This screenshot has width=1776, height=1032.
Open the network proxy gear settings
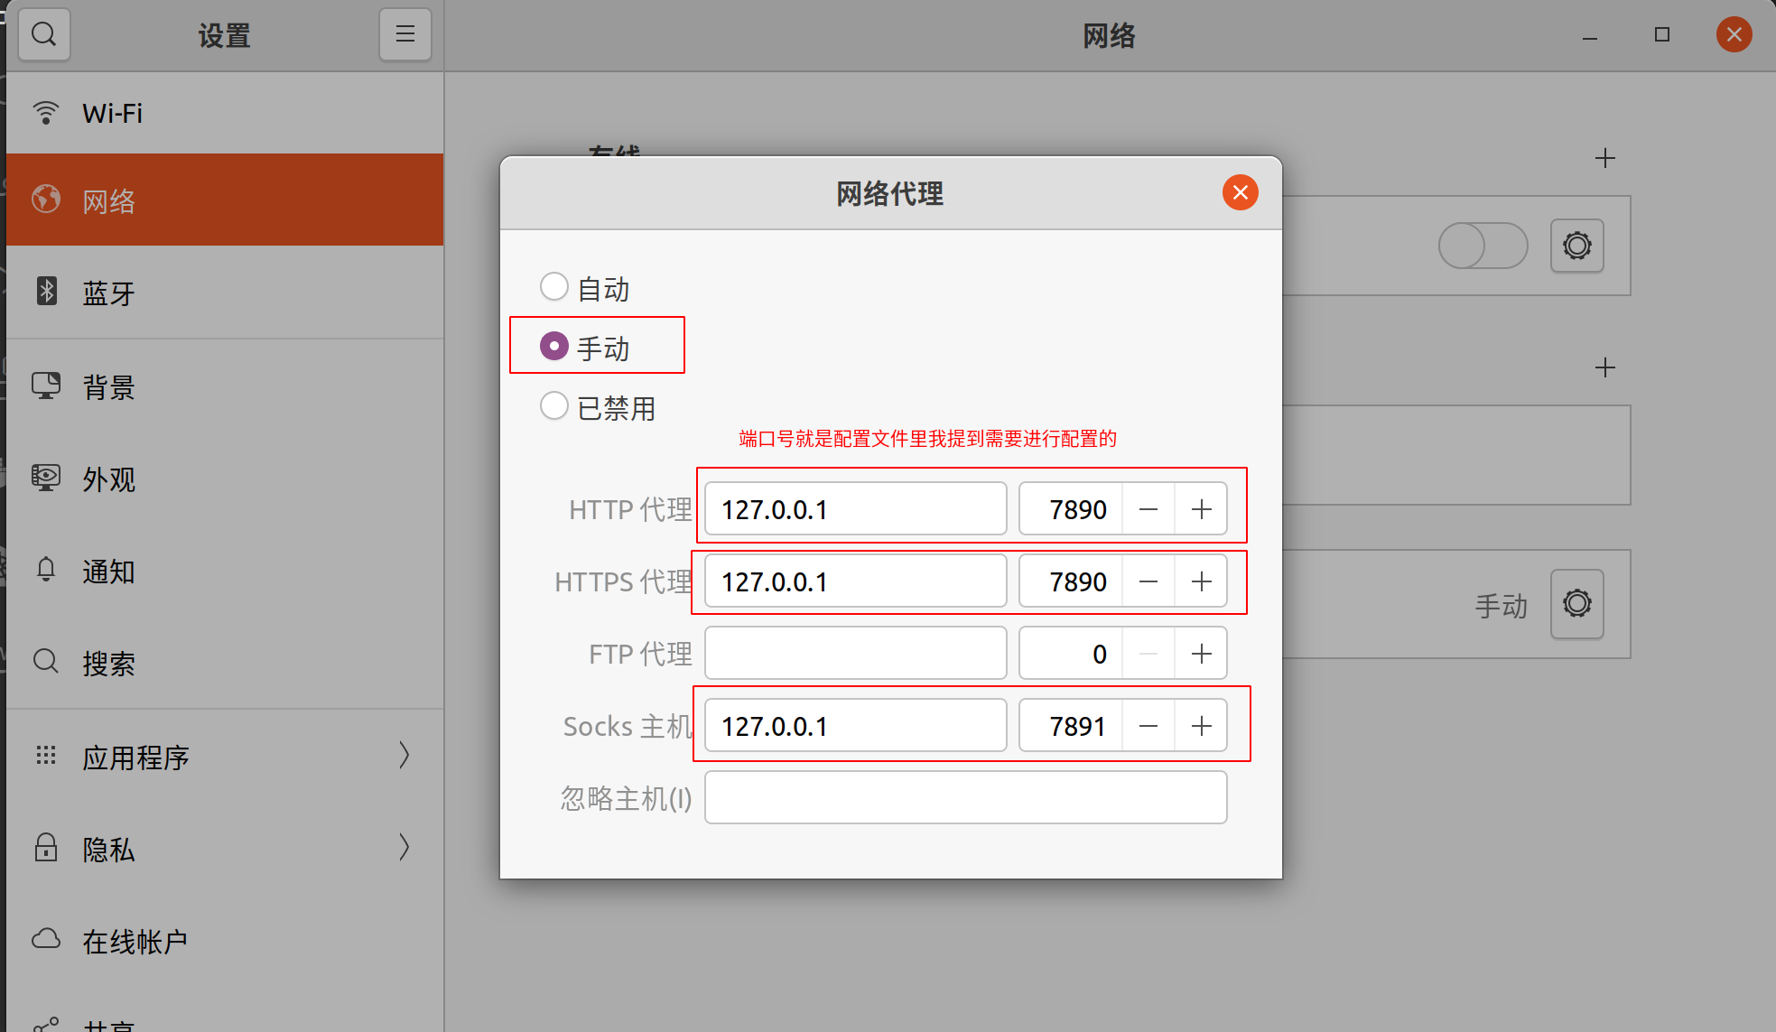click(x=1576, y=603)
